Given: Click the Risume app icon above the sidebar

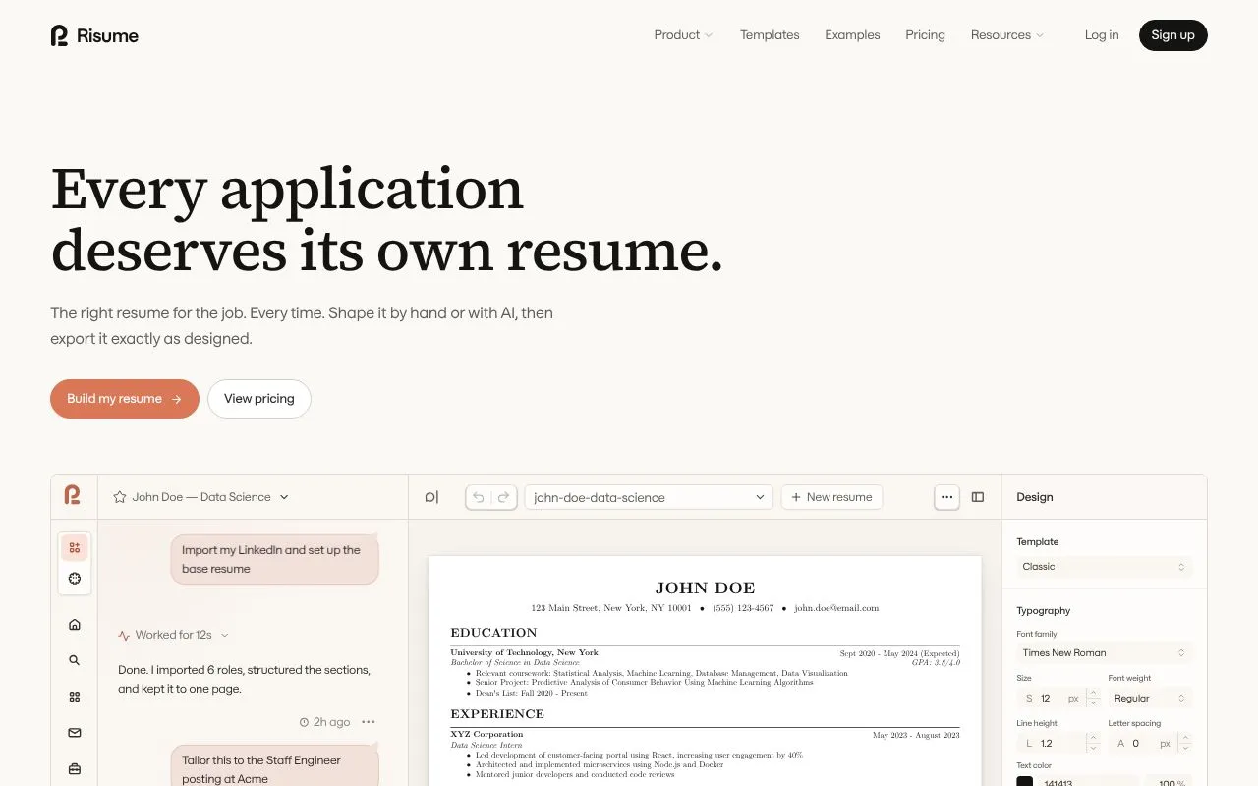Looking at the screenshot, I should click(x=73, y=496).
